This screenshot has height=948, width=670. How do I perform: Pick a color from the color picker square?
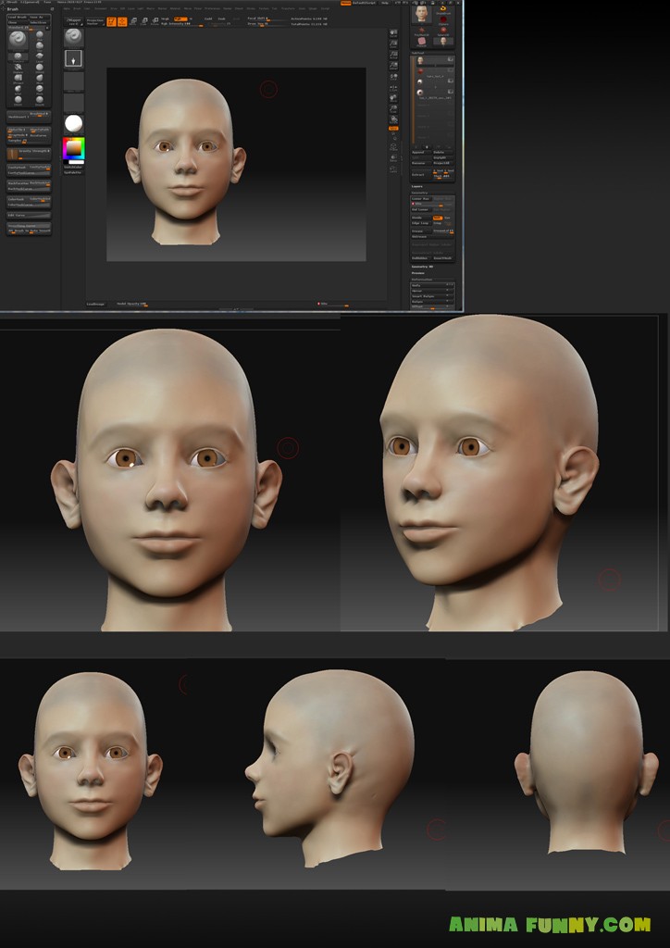[72, 148]
